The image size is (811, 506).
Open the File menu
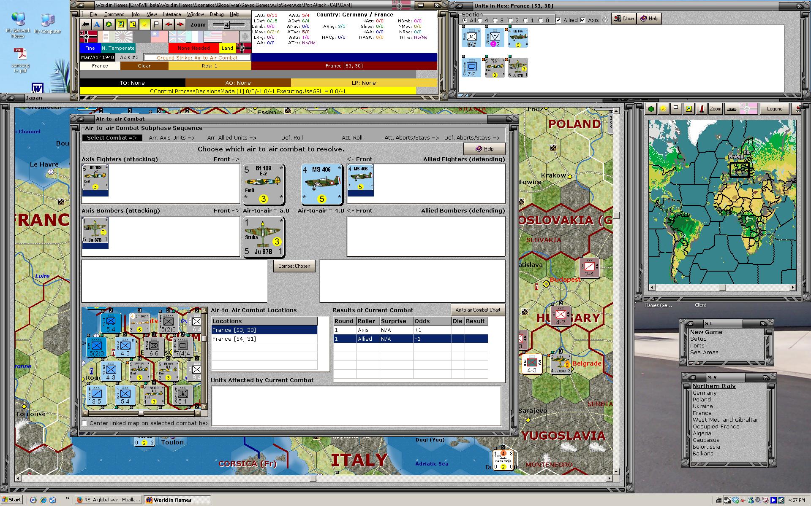click(x=93, y=14)
